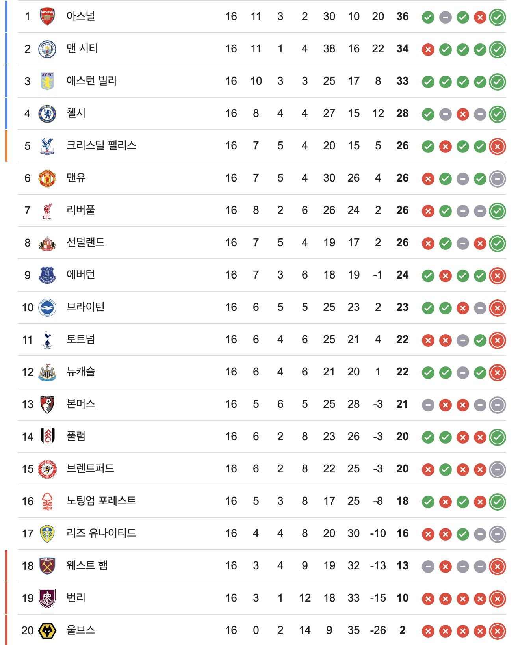Open the 노팅엄 포레스트 team name

click(101, 501)
